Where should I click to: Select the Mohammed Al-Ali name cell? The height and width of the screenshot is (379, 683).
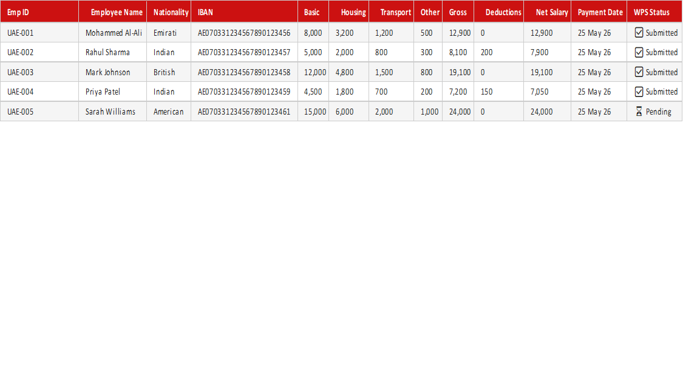pos(113,33)
